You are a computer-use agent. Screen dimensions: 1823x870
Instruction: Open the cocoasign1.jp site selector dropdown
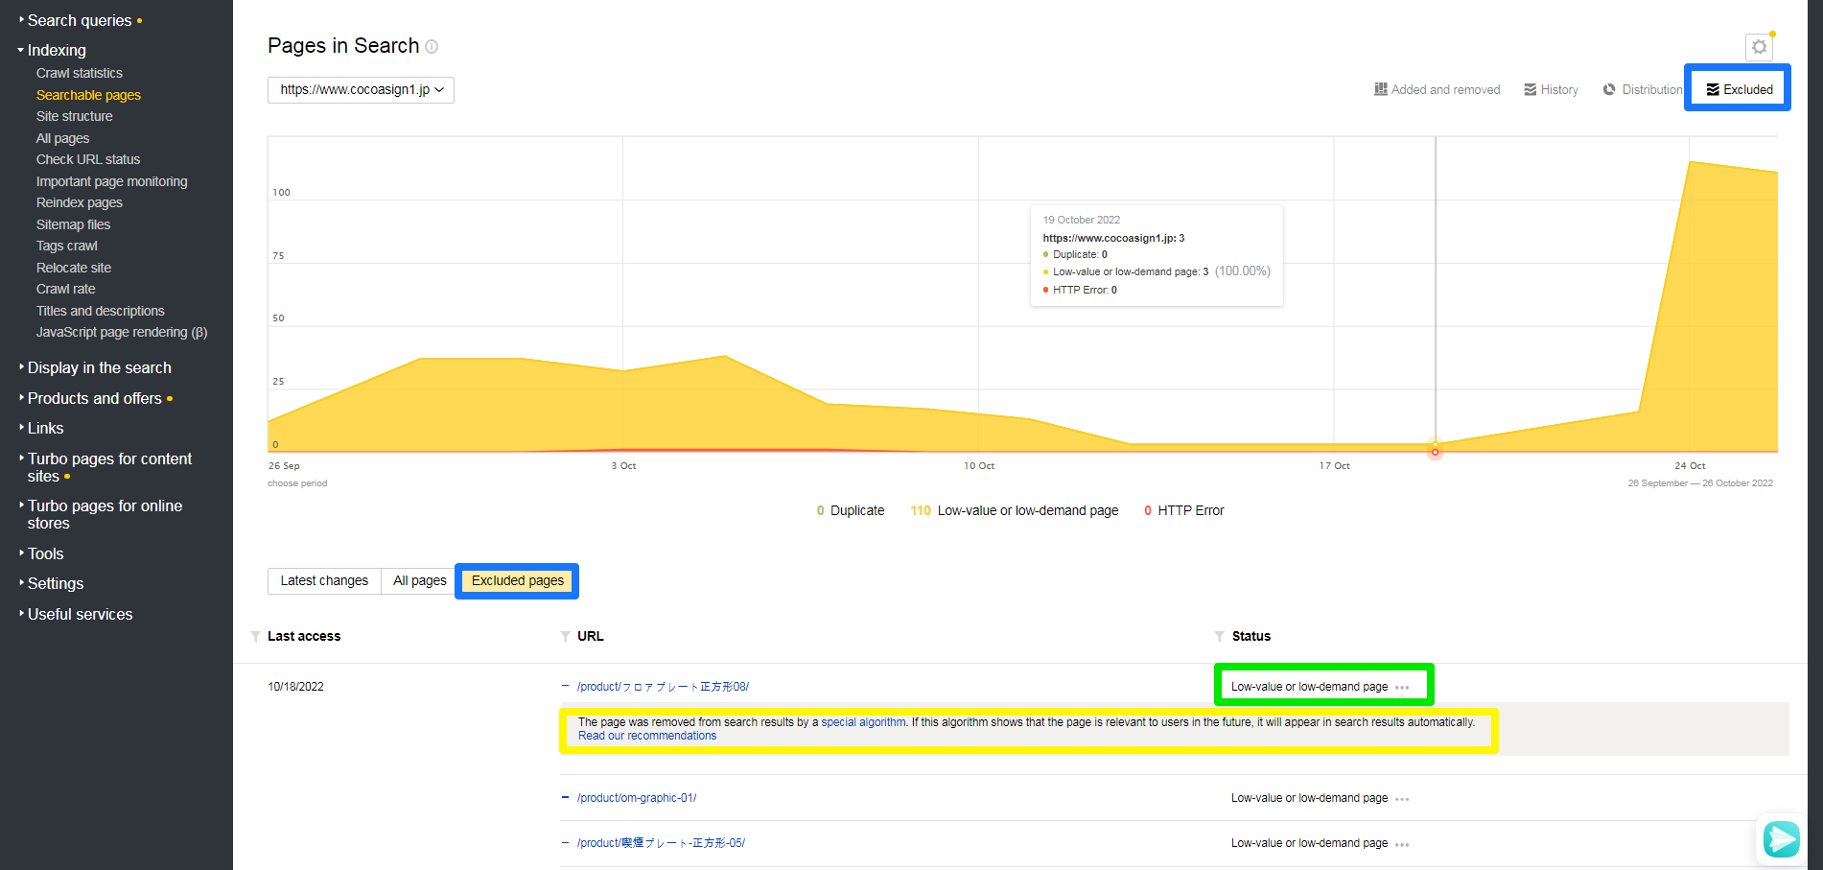coord(361,89)
